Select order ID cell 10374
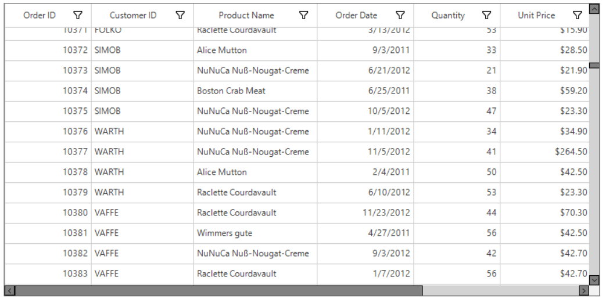The image size is (602, 299). [48, 91]
